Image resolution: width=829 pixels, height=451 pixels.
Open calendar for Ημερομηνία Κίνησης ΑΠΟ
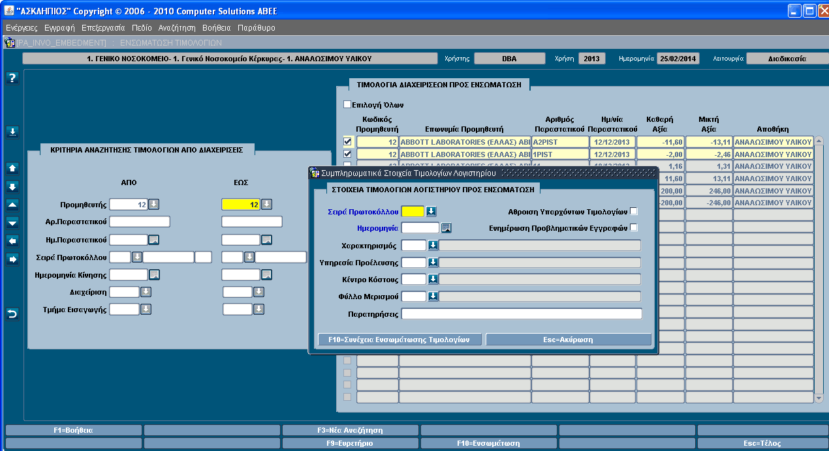coord(153,275)
